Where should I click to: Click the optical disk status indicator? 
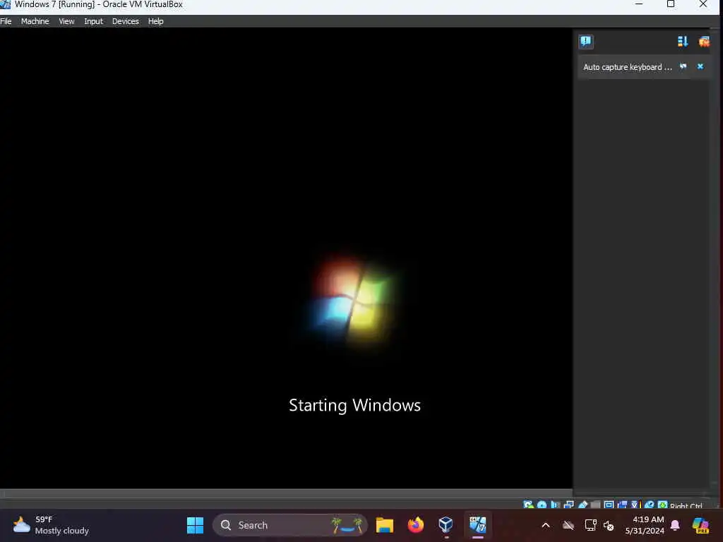542,505
